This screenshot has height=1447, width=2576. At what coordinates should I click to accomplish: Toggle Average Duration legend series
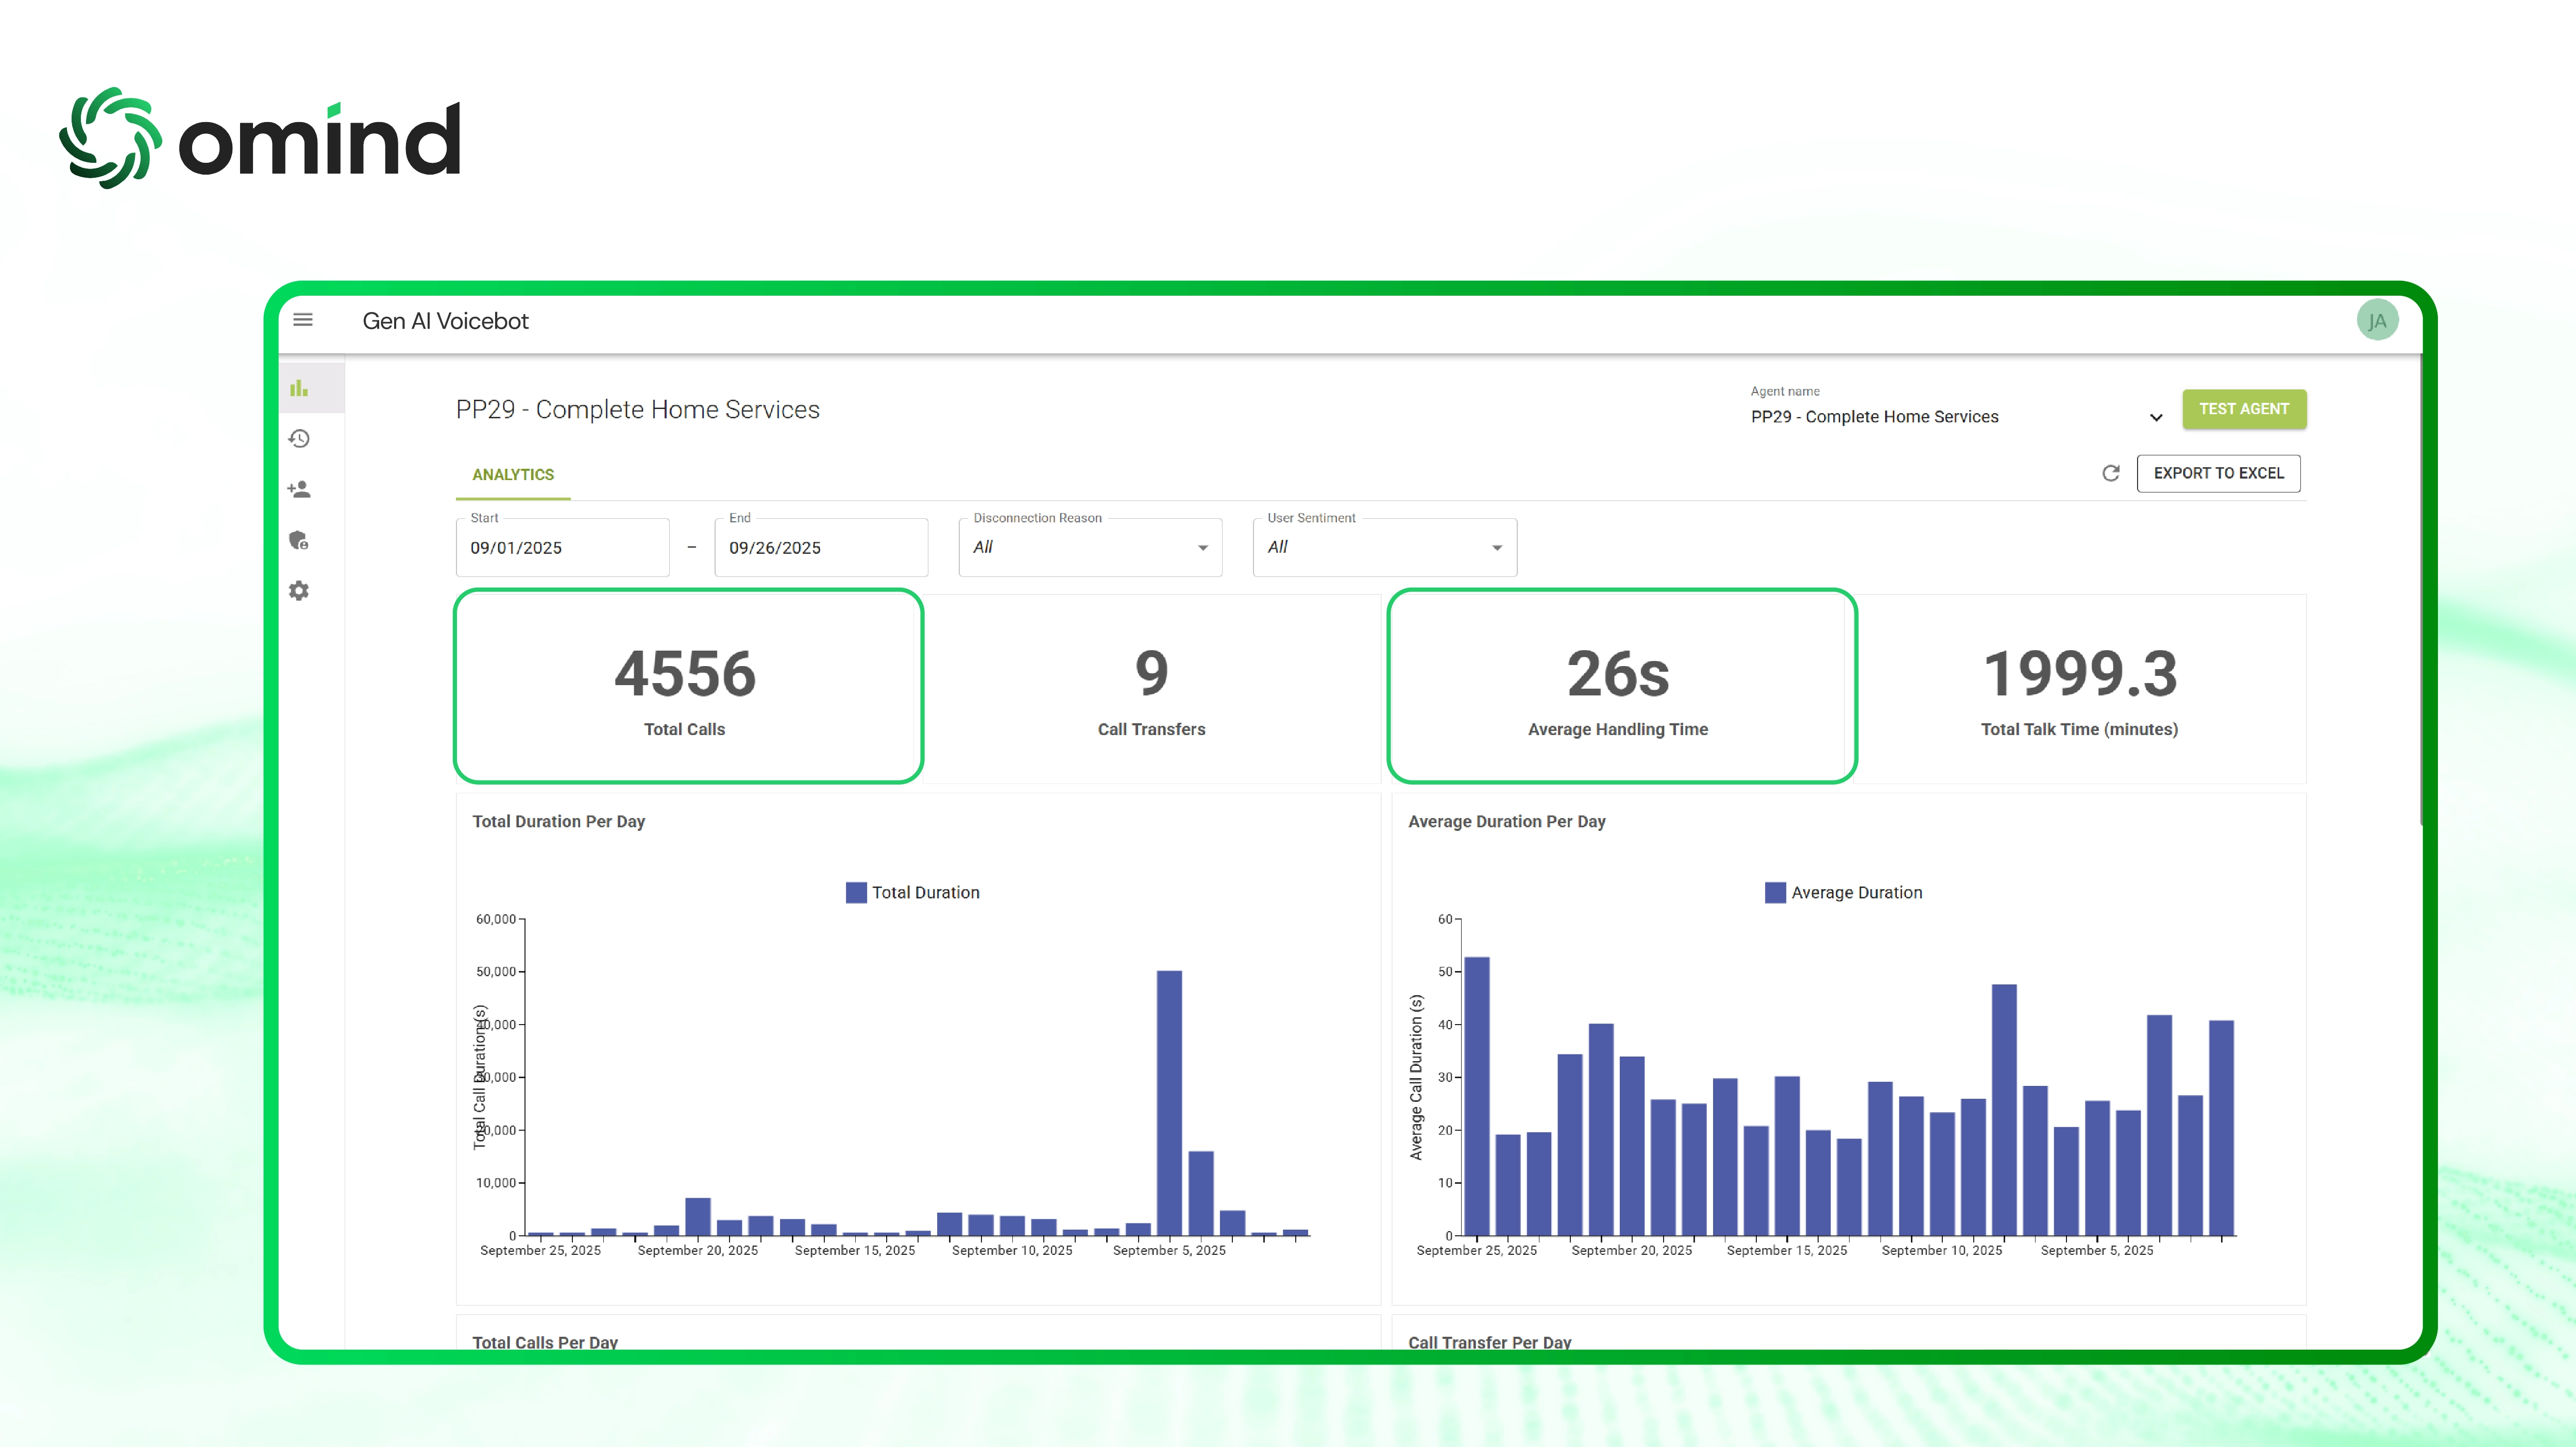[1843, 892]
